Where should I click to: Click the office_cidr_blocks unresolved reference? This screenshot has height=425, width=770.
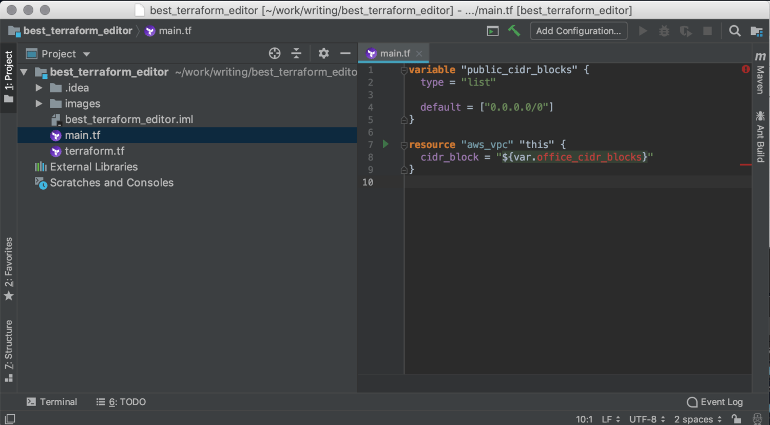[589, 157]
